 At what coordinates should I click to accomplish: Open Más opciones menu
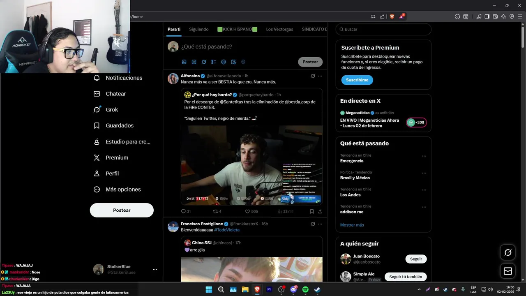pos(117,190)
